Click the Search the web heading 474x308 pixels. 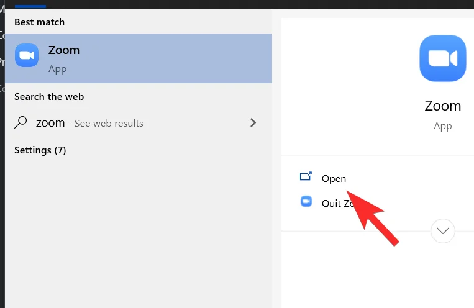pos(49,97)
